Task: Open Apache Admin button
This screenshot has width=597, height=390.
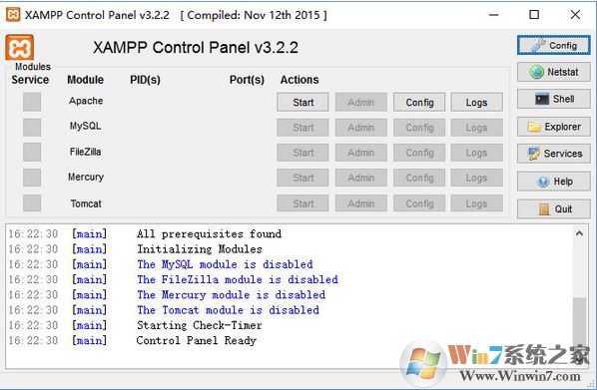Action: (x=361, y=103)
